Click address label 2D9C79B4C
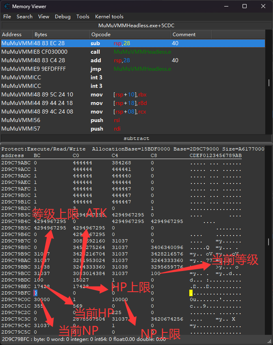273x345 pixels. coord(16,221)
